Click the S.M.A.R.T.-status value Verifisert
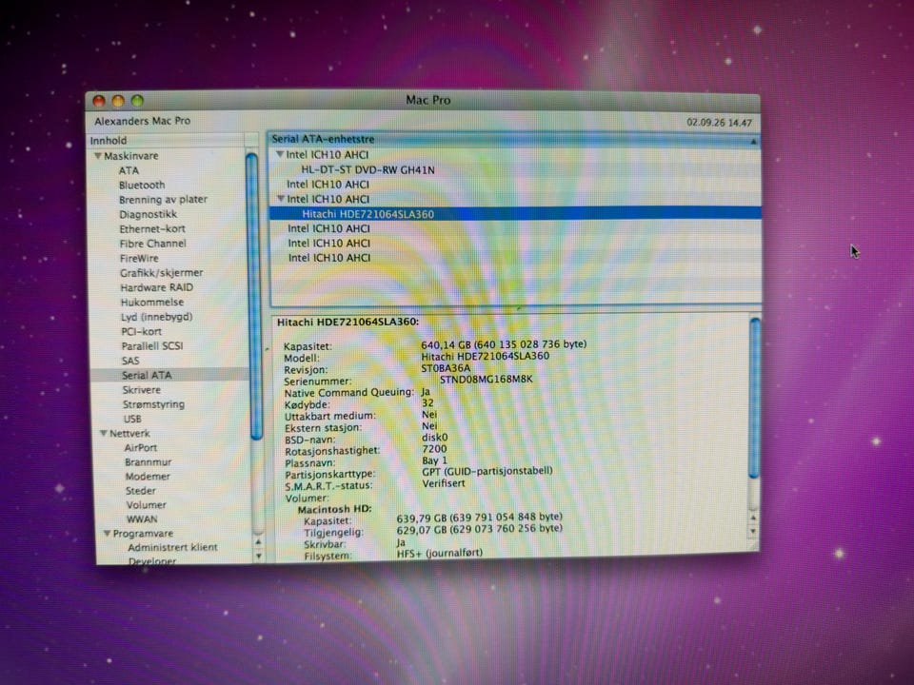This screenshot has height=685, width=914. coord(444,483)
